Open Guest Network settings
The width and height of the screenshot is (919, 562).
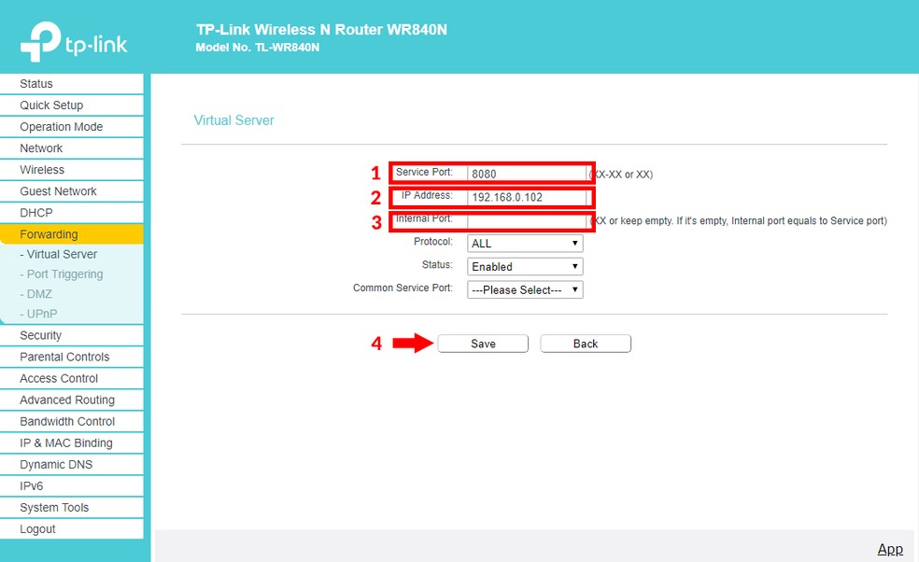[72, 191]
